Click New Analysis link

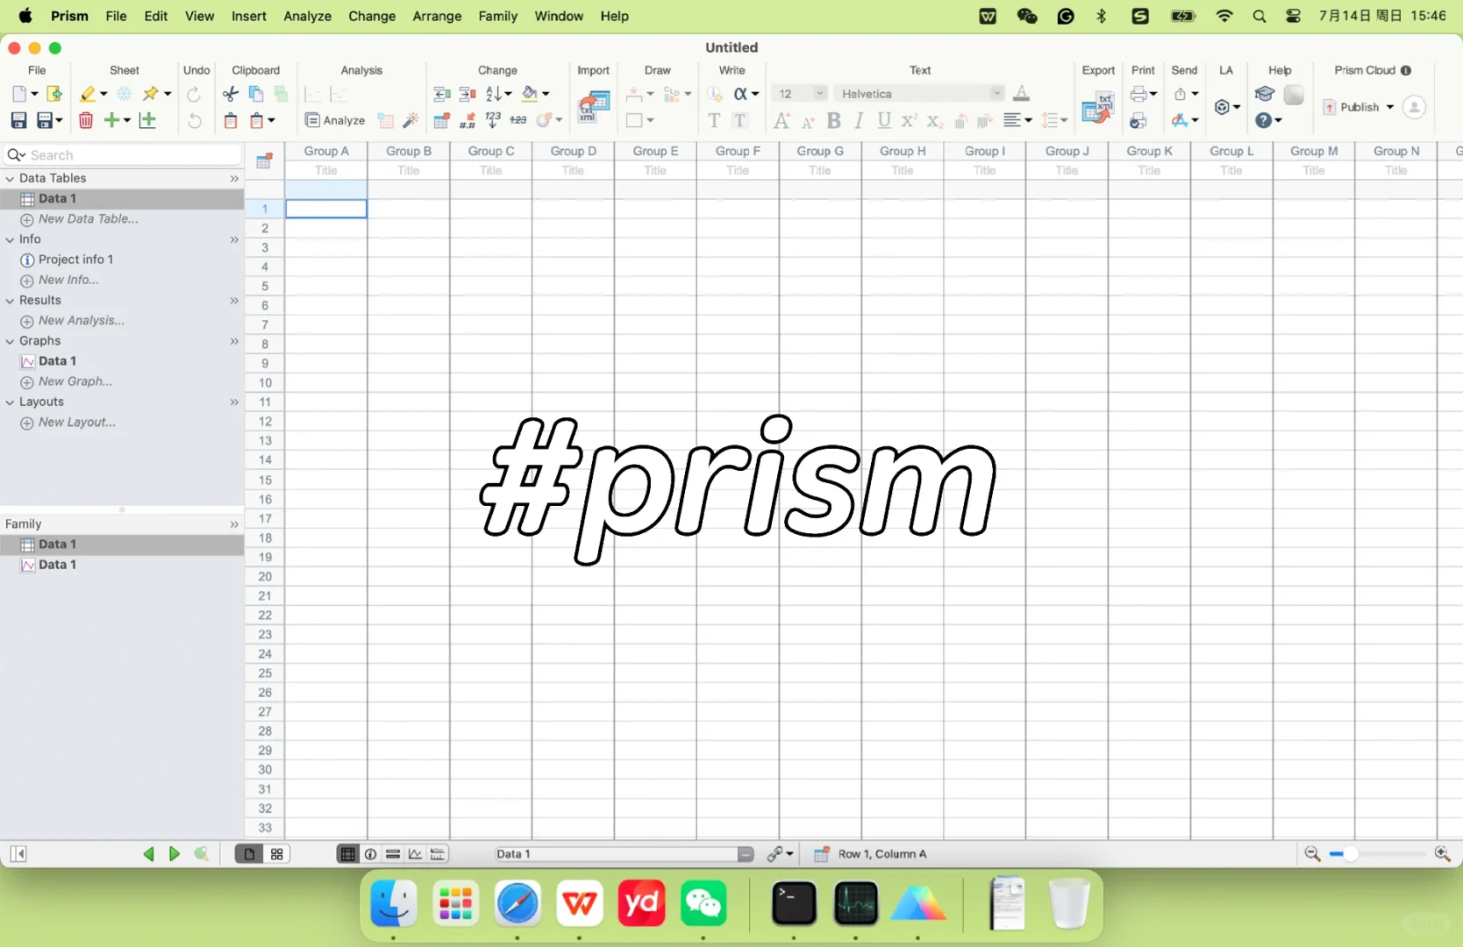coord(81,321)
